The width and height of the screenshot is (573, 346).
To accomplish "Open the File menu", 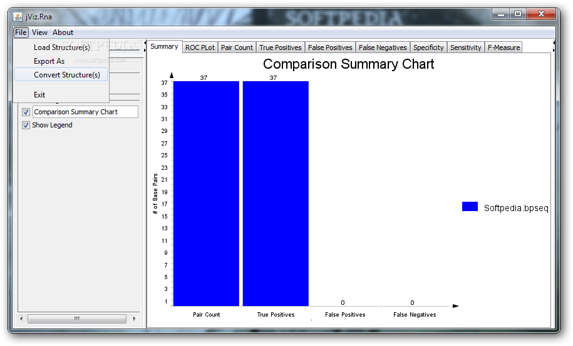I will tap(21, 32).
